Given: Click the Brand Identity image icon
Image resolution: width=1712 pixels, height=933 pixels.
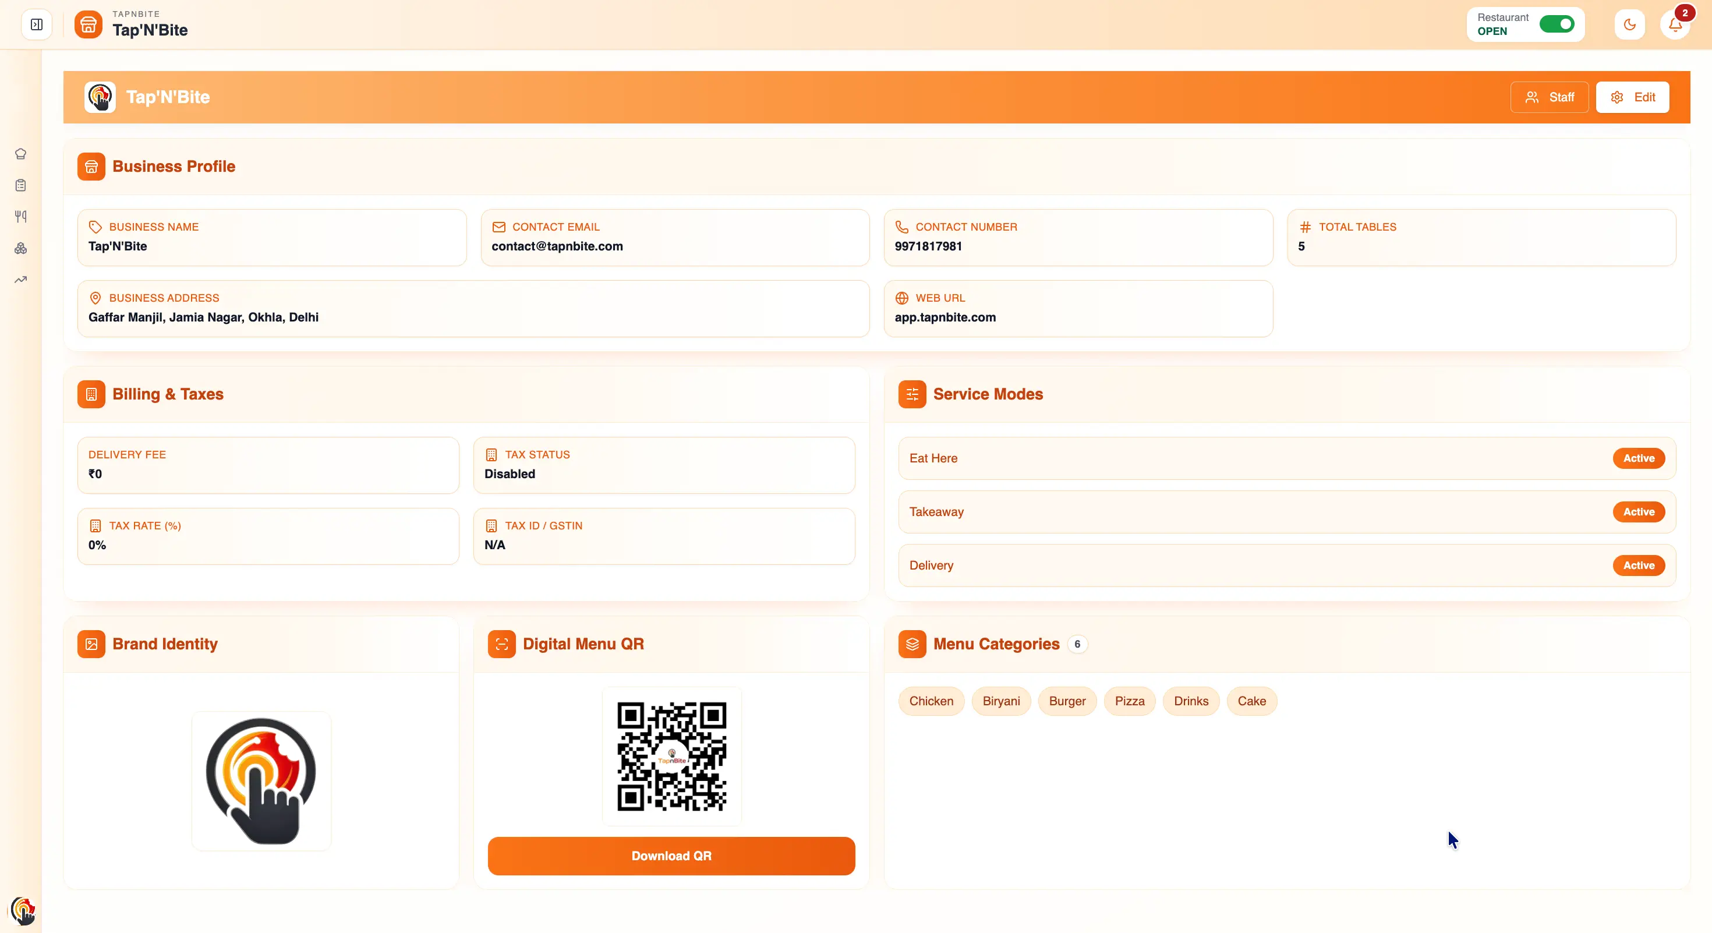Looking at the screenshot, I should pos(91,644).
